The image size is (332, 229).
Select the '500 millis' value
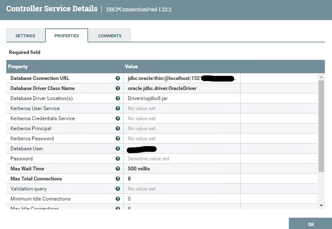(182, 169)
